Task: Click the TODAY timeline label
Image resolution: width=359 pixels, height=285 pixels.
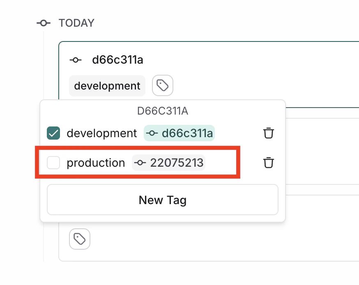Action: pyautogui.click(x=76, y=23)
